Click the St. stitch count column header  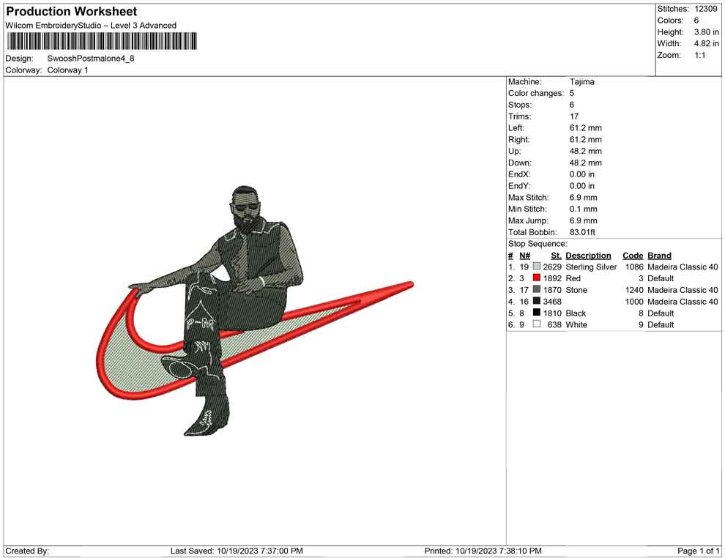556,256
